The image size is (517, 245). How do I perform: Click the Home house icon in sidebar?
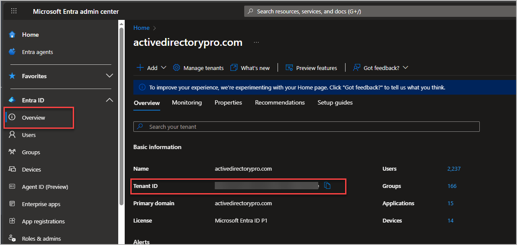12,35
